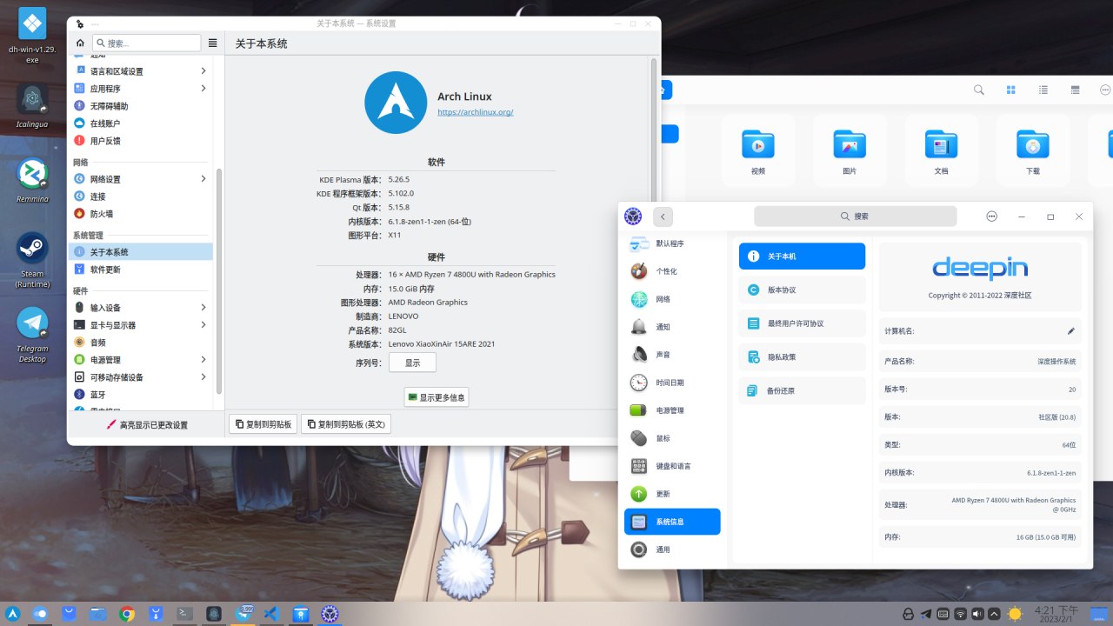Click the pencil icon to edit computer name

pos(1071,331)
